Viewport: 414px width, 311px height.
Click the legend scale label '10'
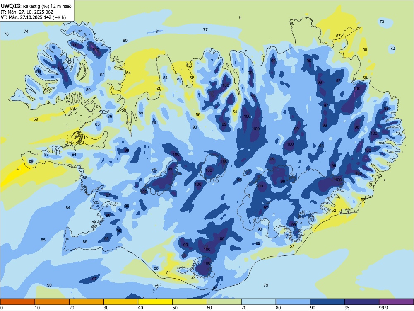tap(37, 308)
